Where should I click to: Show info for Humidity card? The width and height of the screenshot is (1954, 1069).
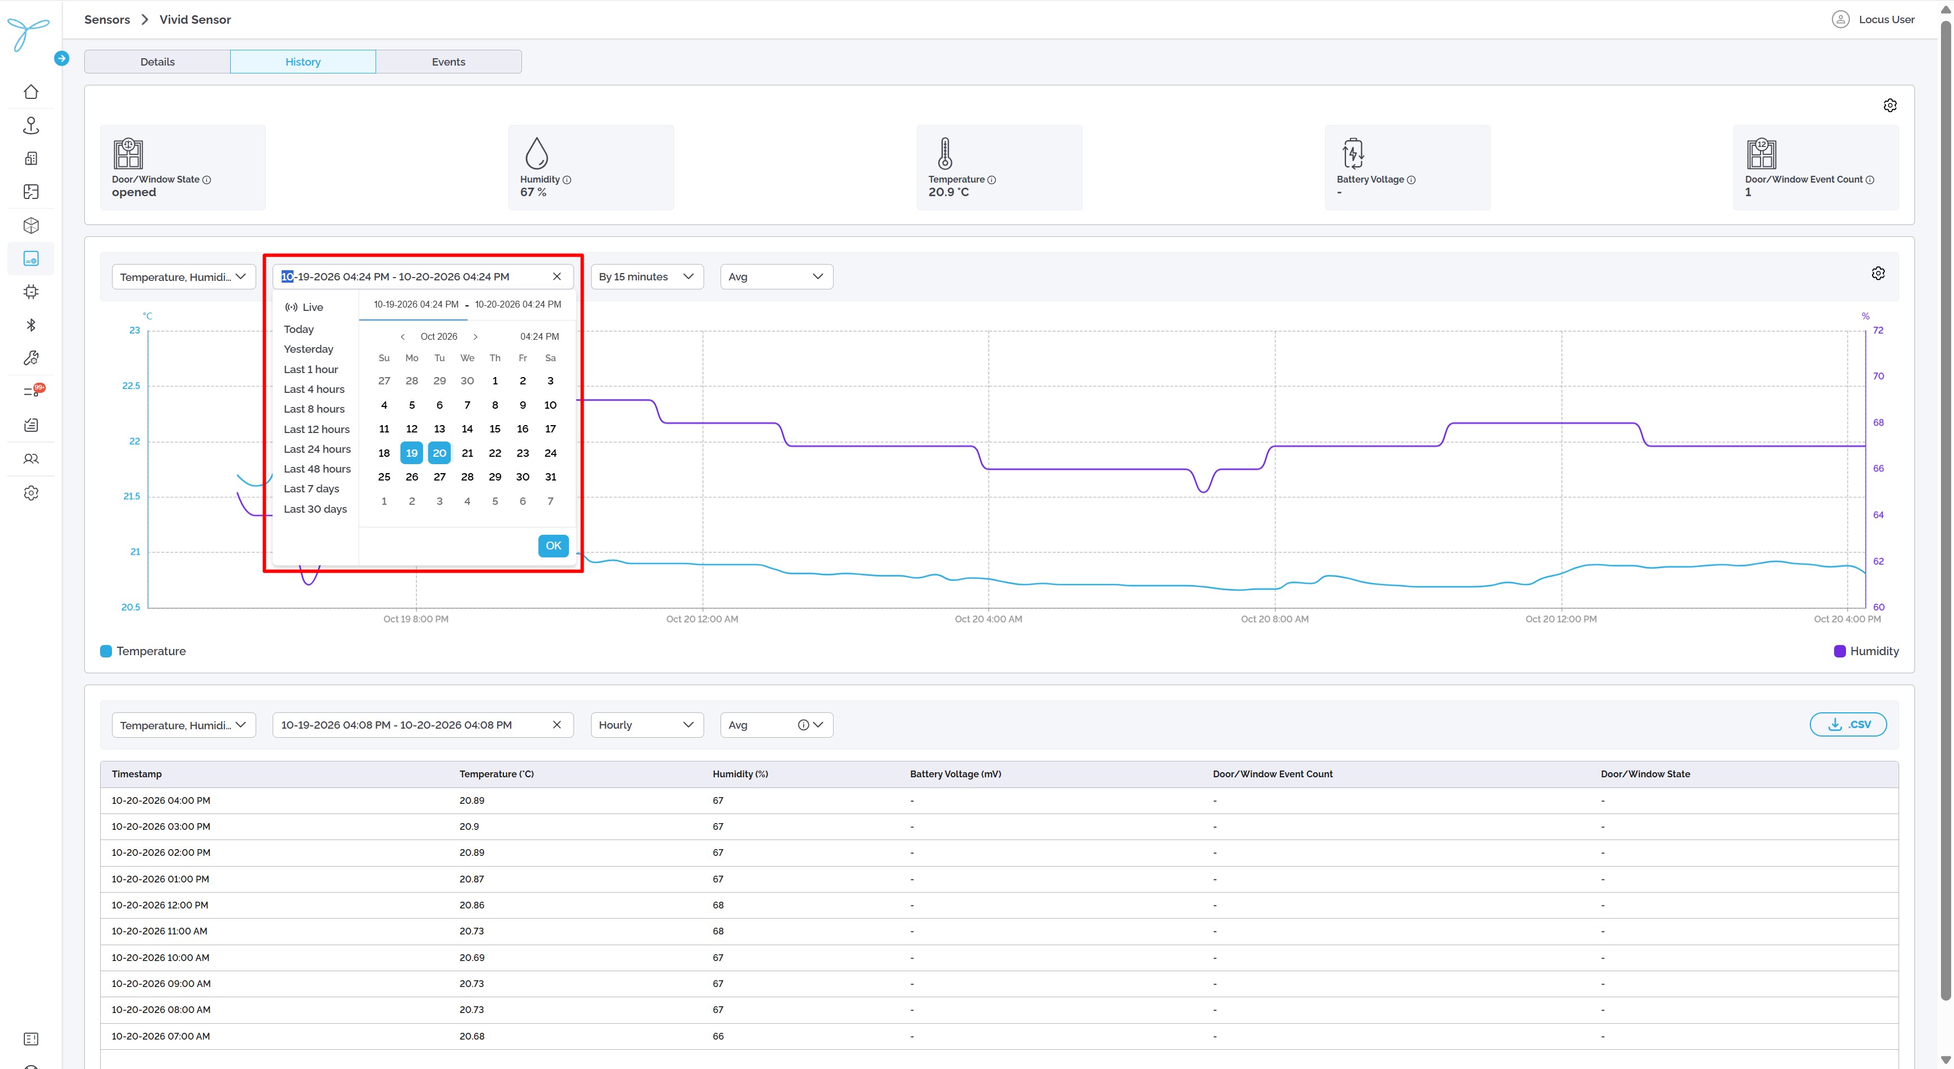[x=567, y=180]
